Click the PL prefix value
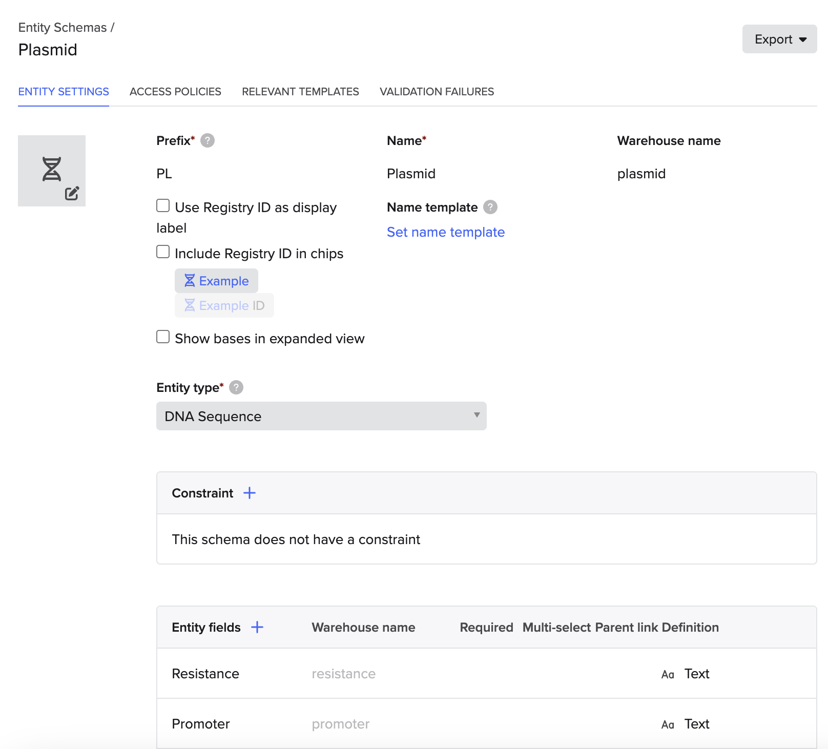 coord(164,174)
